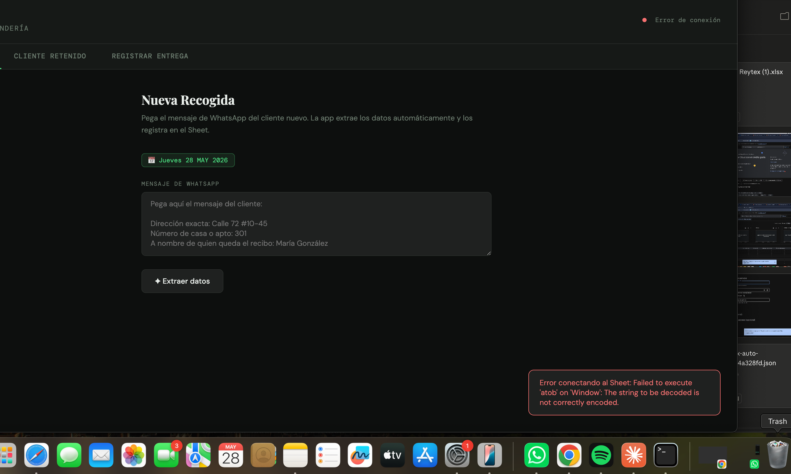Open System Settings in the Dock
791x474 pixels.
[457, 455]
